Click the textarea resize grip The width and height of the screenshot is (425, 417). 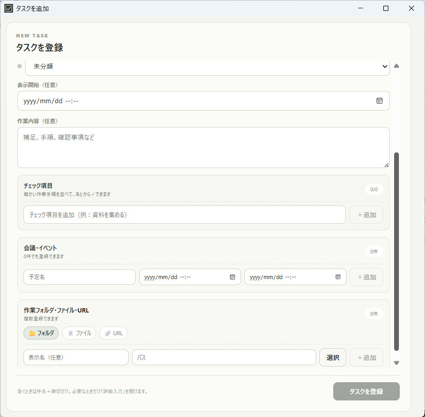[x=387, y=165]
